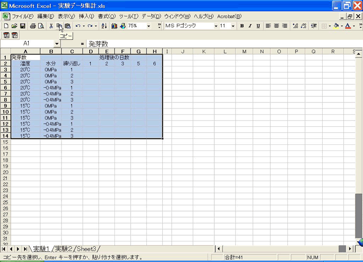Toggle Italic formatting
363x262 pixels.
click(x=250, y=26)
